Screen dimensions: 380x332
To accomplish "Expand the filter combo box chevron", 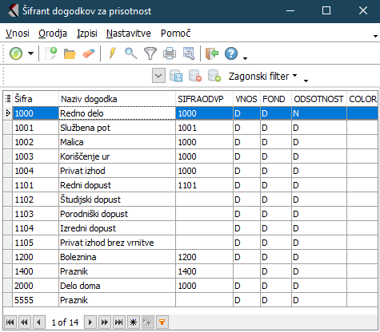I will [158, 76].
